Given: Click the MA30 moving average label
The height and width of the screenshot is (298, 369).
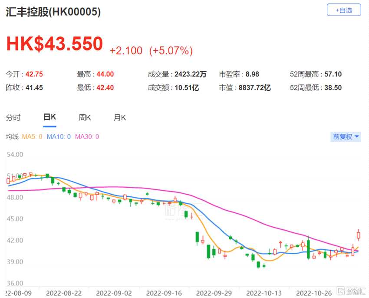Looking at the screenshot, I should [x=87, y=137].
